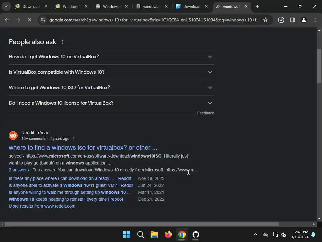Image resolution: width=322 pixels, height=242 pixels.
Task: Expand Where to get Windows 10 ISO question
Action: pos(111,88)
